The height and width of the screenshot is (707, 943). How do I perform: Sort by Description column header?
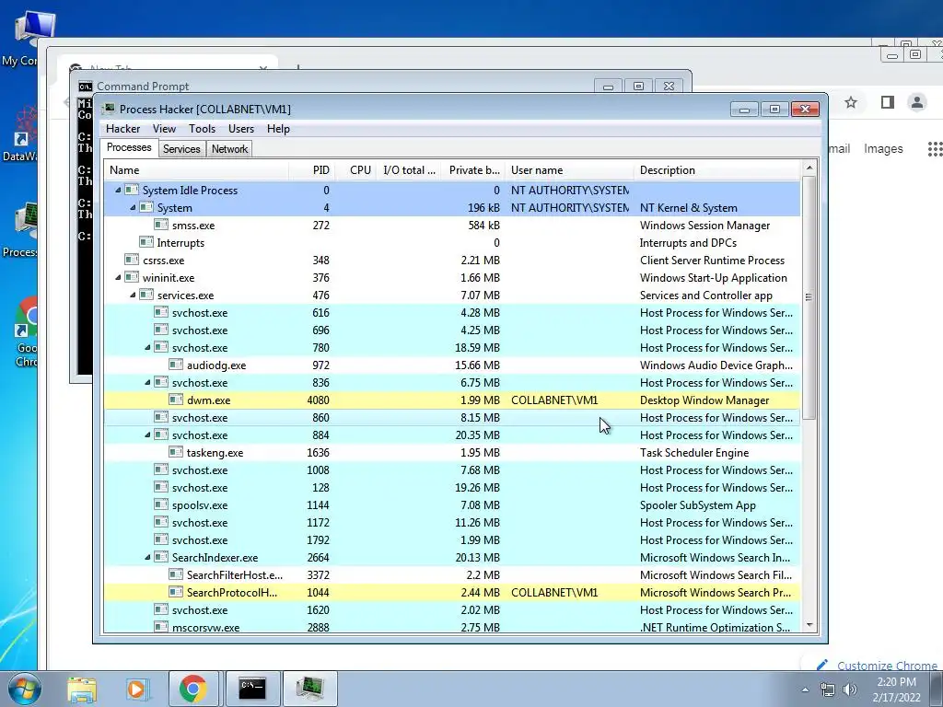tap(716, 170)
